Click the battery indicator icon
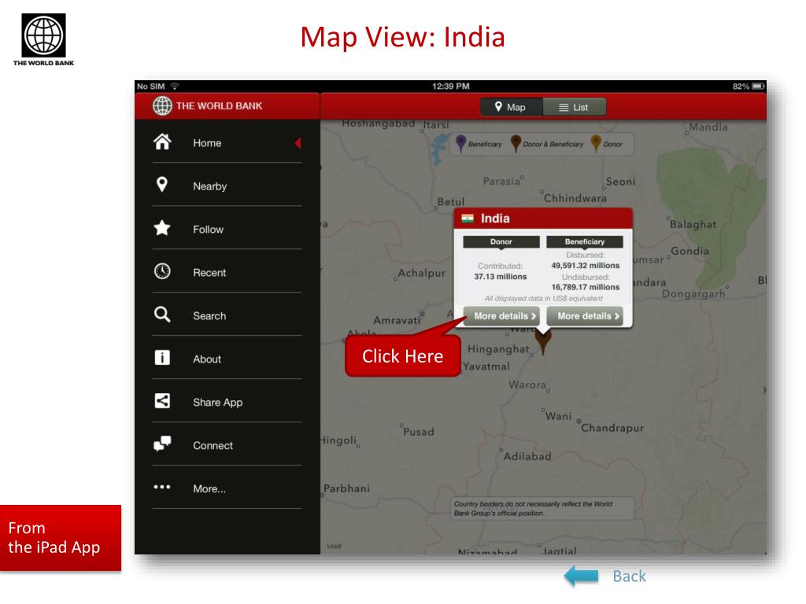This screenshot has width=806, height=604. 759,87
